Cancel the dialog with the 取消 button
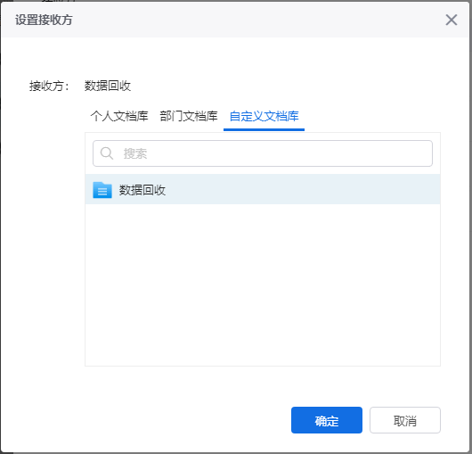 [x=405, y=420]
